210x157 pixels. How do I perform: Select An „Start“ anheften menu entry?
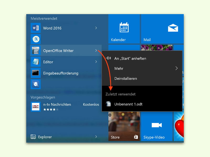click(x=142, y=58)
